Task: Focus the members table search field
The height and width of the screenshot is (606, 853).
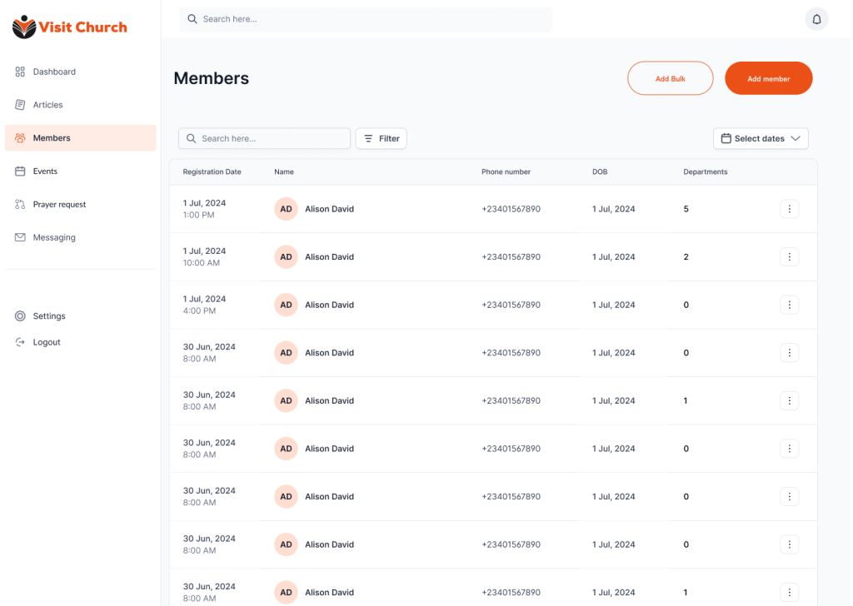Action: tap(265, 138)
